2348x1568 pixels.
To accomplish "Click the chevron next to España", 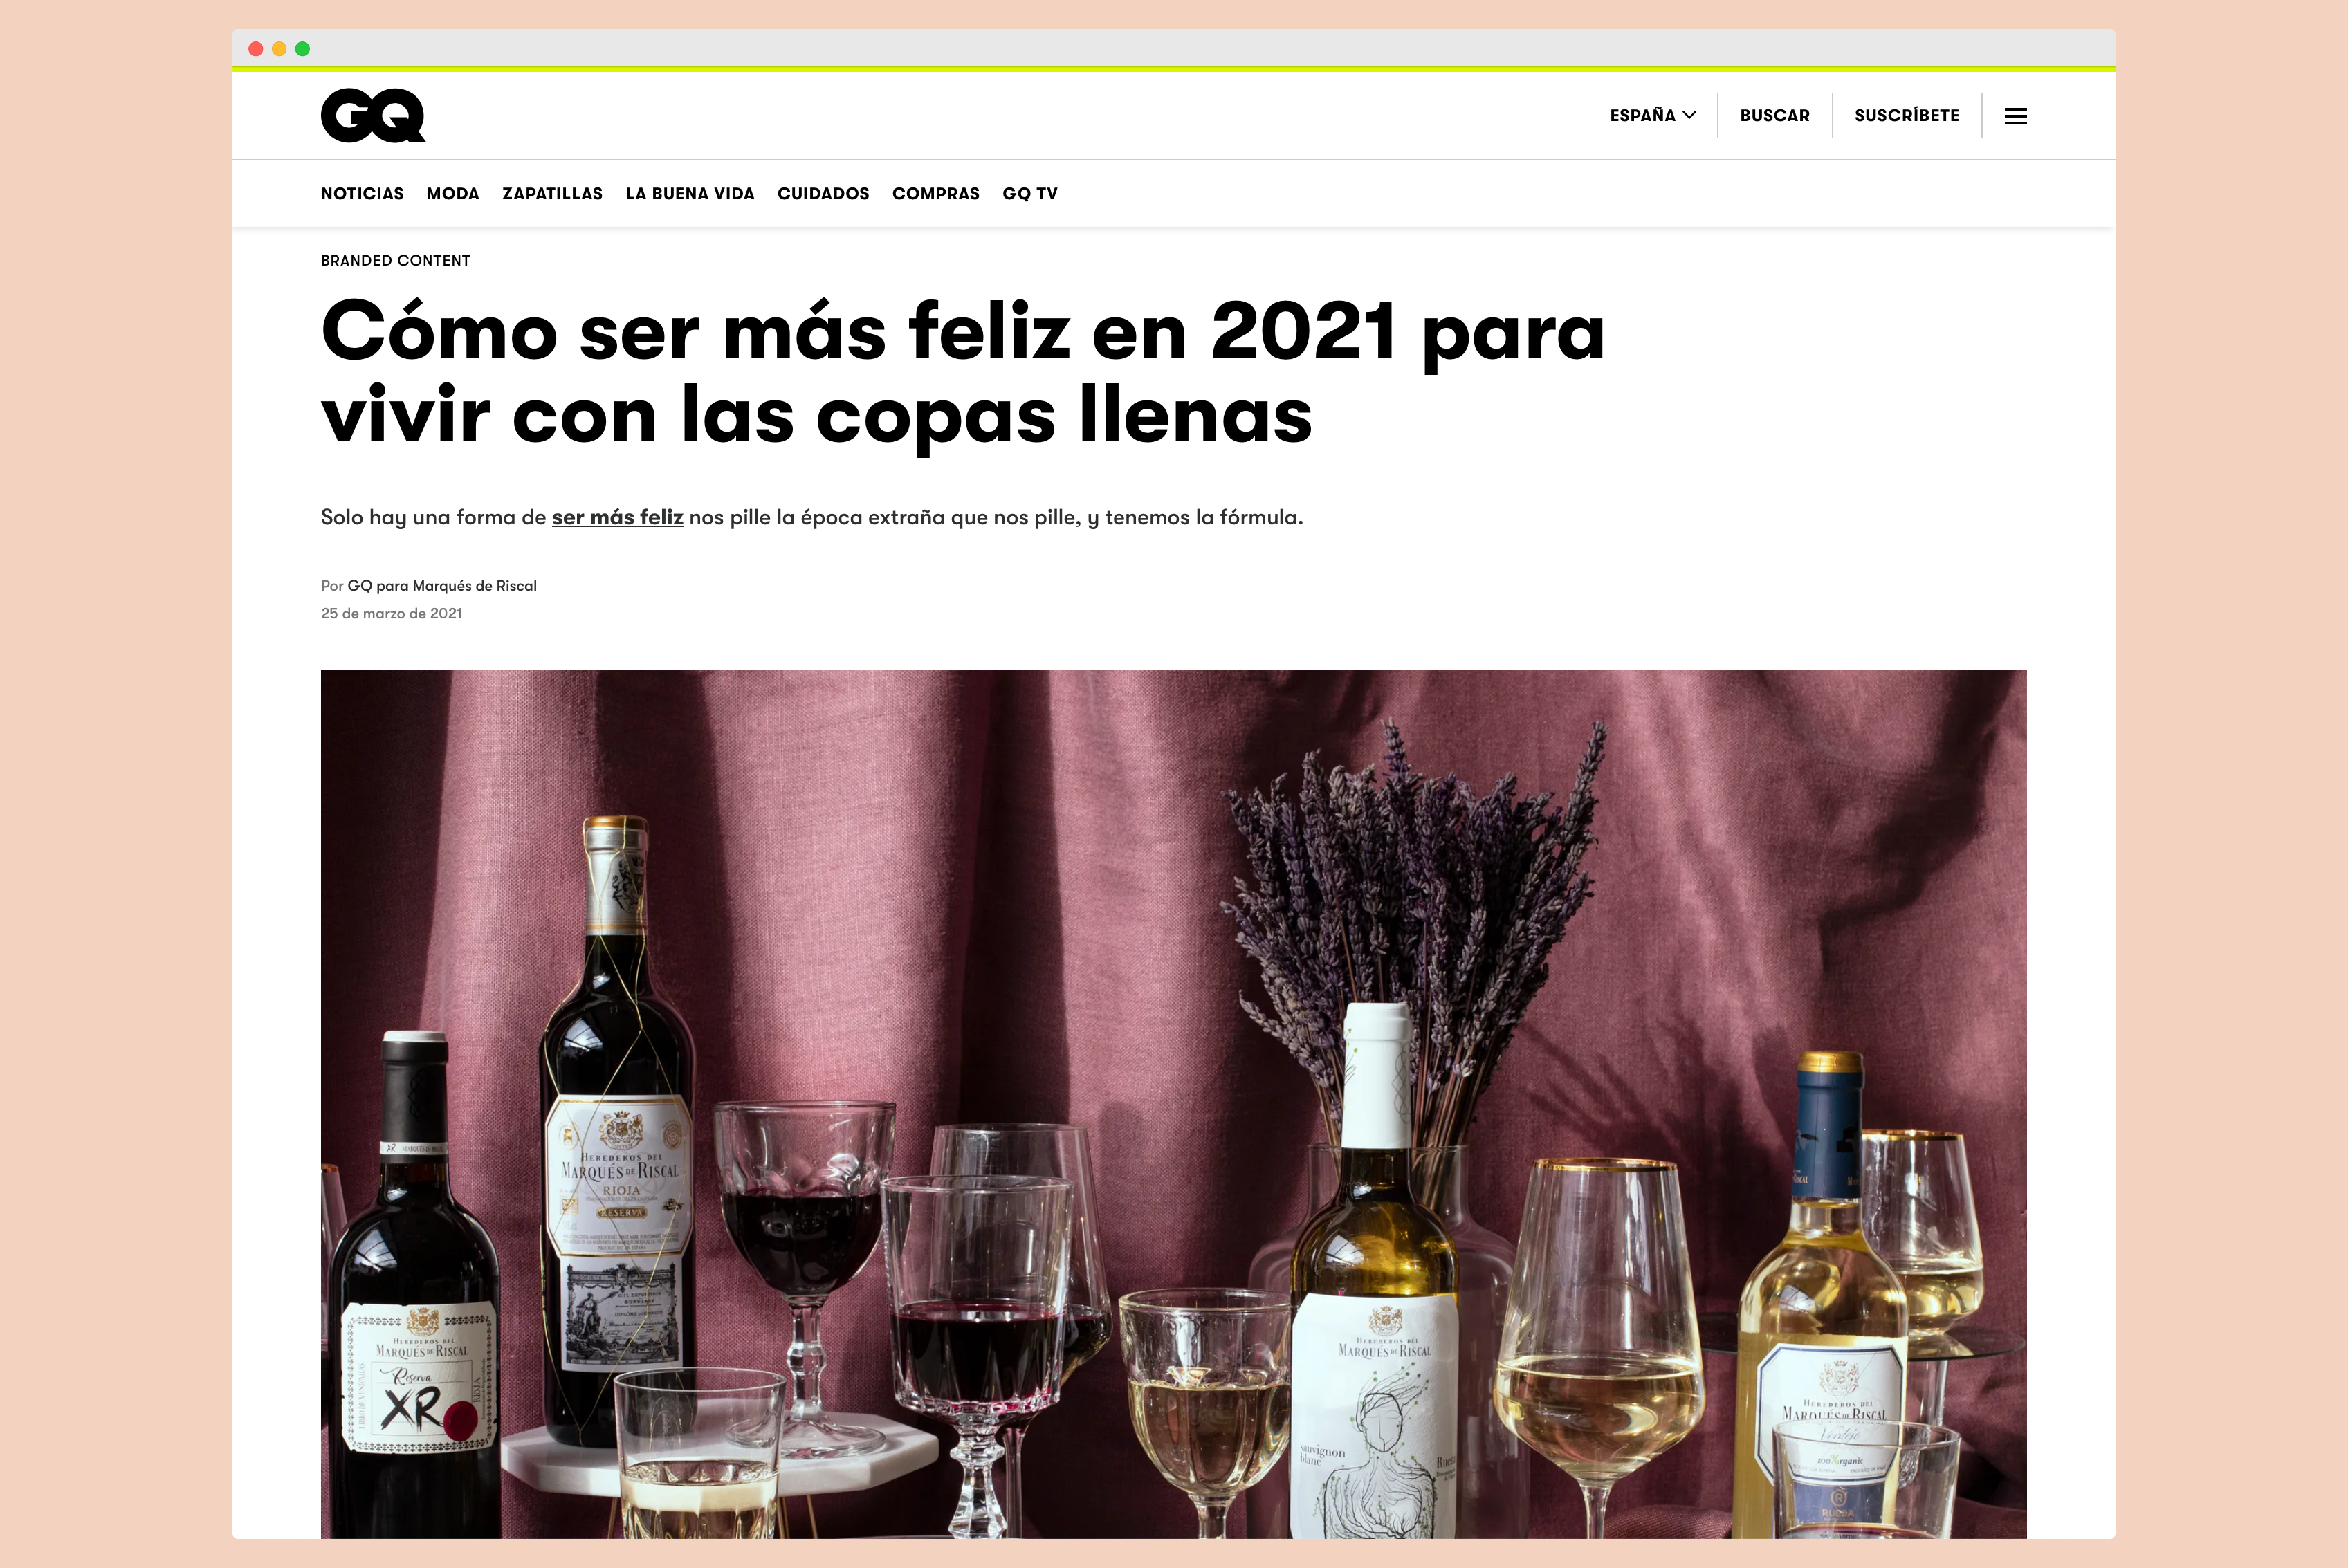I will 1689,115.
